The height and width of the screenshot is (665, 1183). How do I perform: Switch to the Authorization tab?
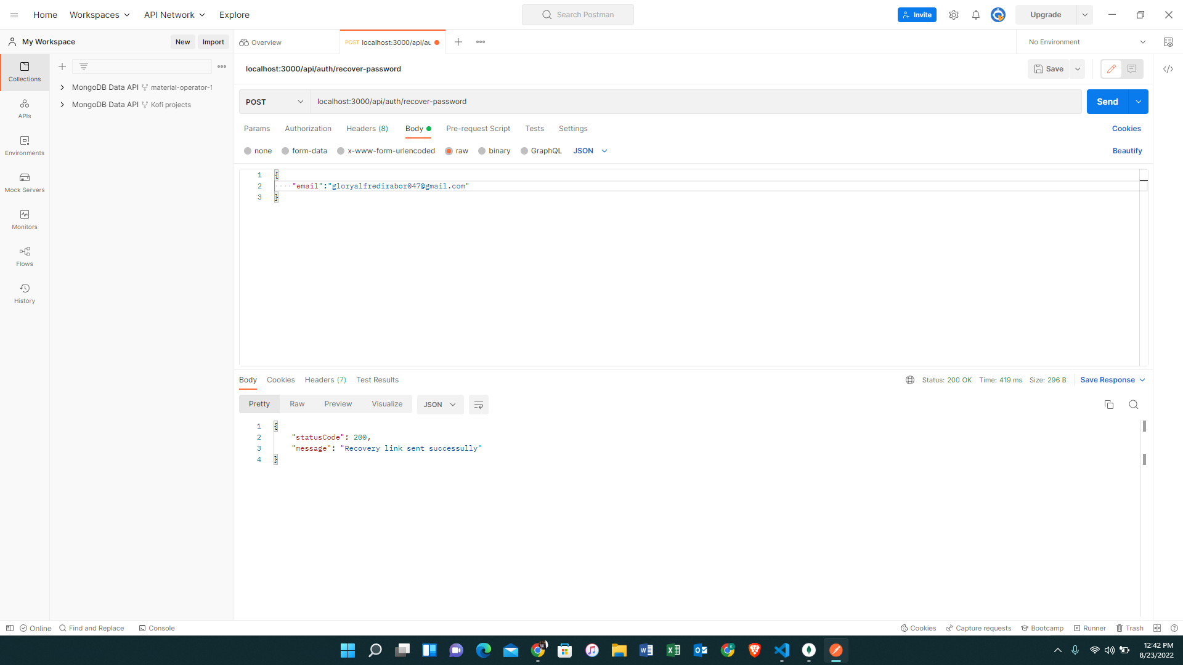coord(308,129)
